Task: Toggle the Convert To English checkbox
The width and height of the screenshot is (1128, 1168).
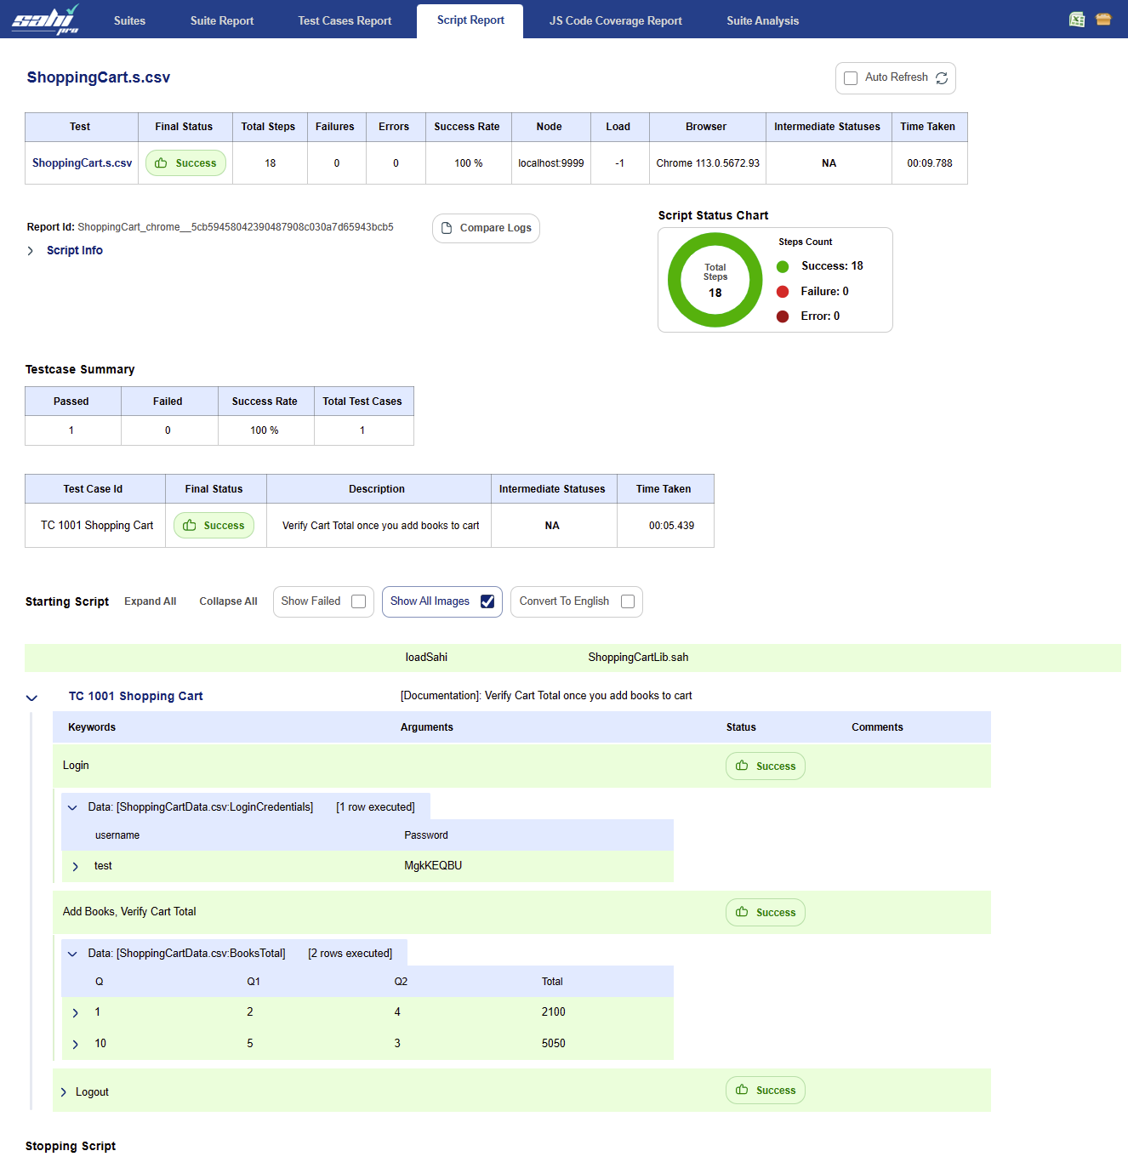Action: coord(628,601)
